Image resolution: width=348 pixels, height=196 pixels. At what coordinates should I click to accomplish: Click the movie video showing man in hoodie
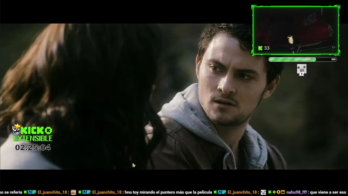pyautogui.click(x=174, y=96)
